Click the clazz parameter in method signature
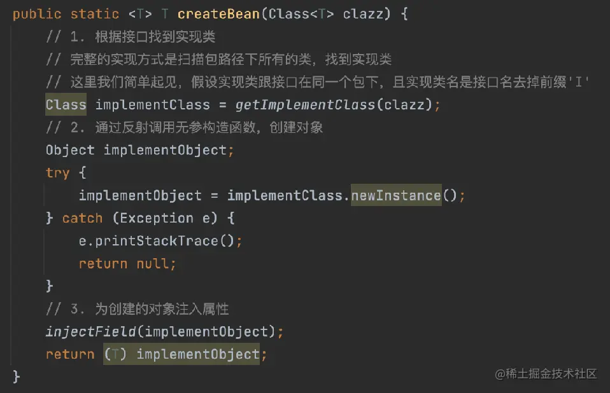610x393 pixels. pos(364,14)
